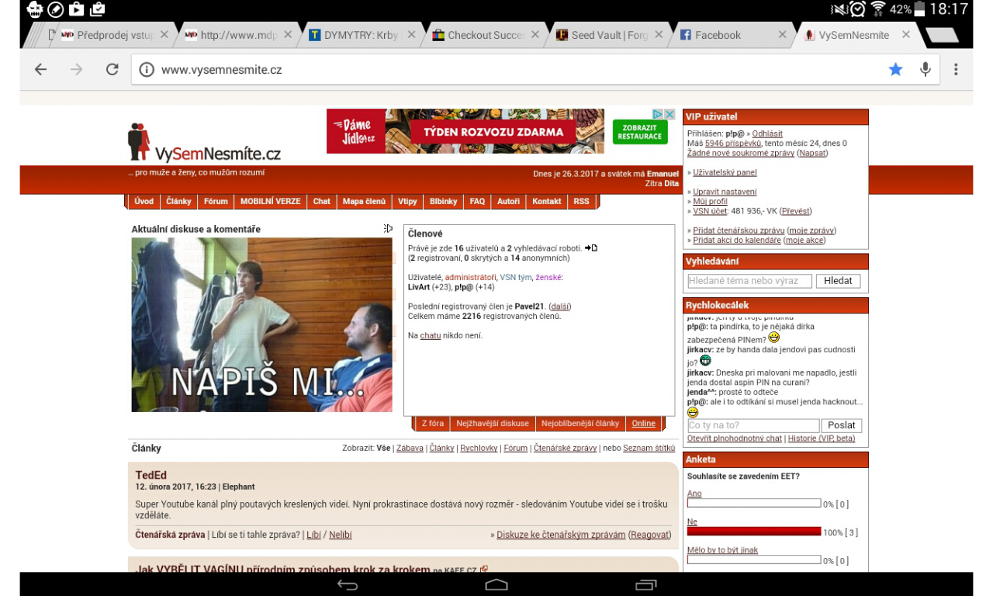Open Seznam štítků link
The image size is (993, 596).
pos(649,448)
